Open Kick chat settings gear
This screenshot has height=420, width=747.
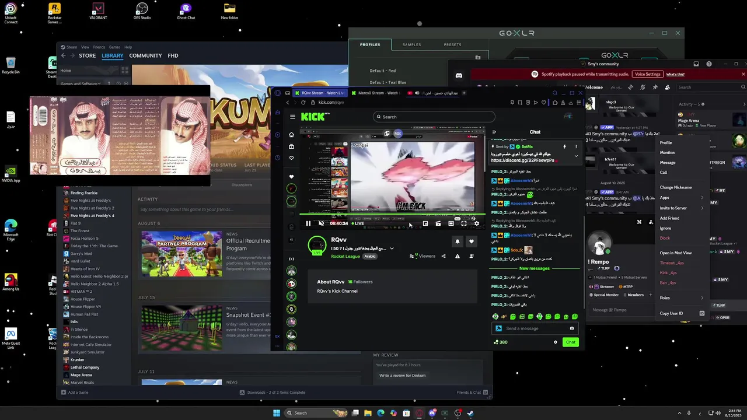tap(555, 342)
